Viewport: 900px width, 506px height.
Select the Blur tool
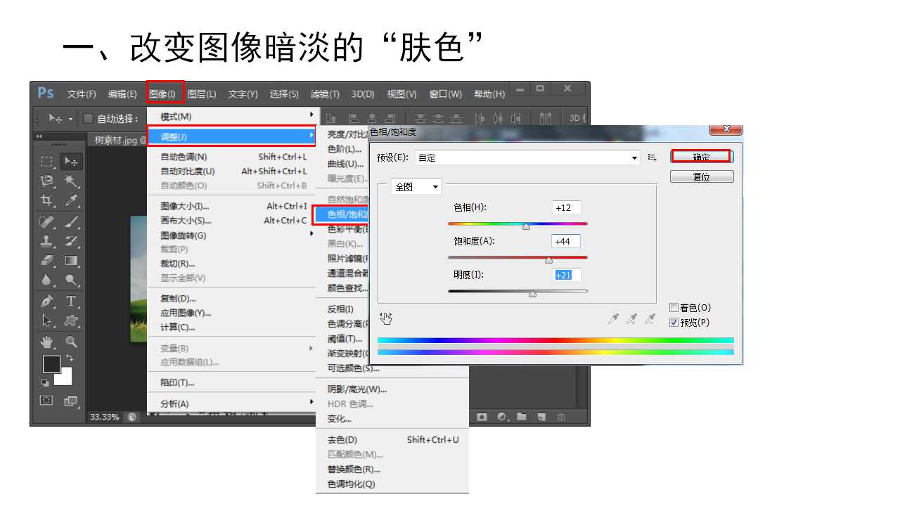click(47, 280)
